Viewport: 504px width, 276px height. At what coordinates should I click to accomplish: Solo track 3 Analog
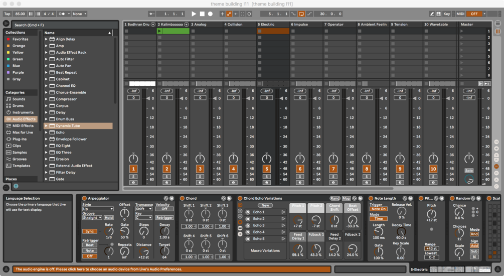point(200,177)
